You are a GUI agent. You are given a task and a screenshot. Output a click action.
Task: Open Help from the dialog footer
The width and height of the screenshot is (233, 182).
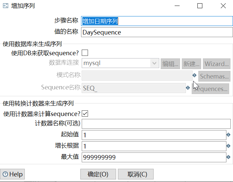tap(12, 174)
